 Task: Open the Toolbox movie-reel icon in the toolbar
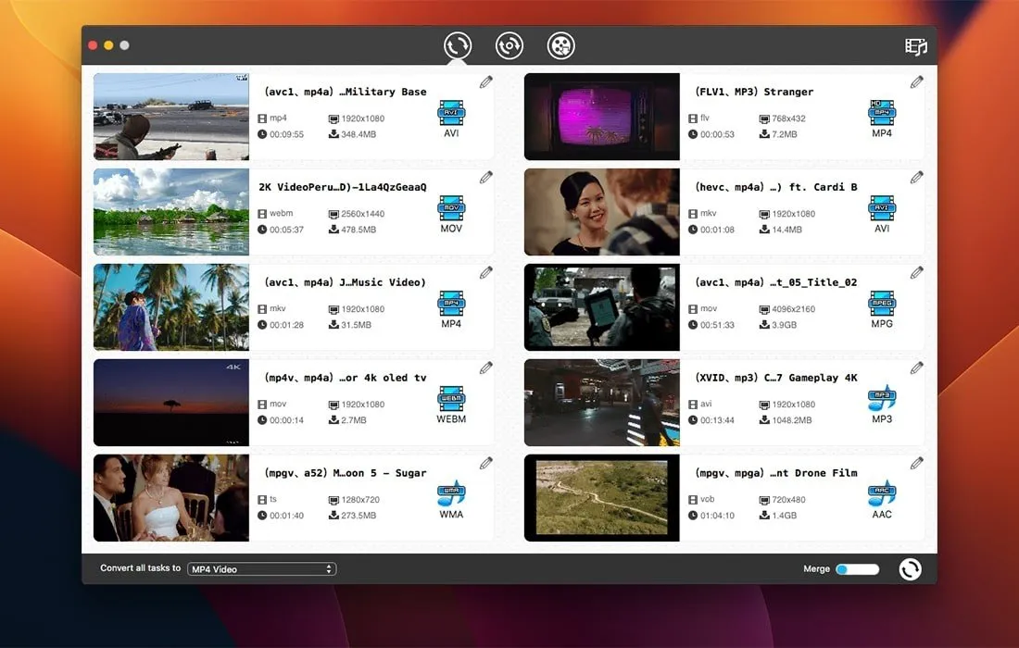[560, 44]
